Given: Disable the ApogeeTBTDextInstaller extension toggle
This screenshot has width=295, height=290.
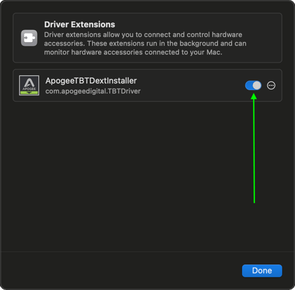Looking at the screenshot, I should [253, 86].
